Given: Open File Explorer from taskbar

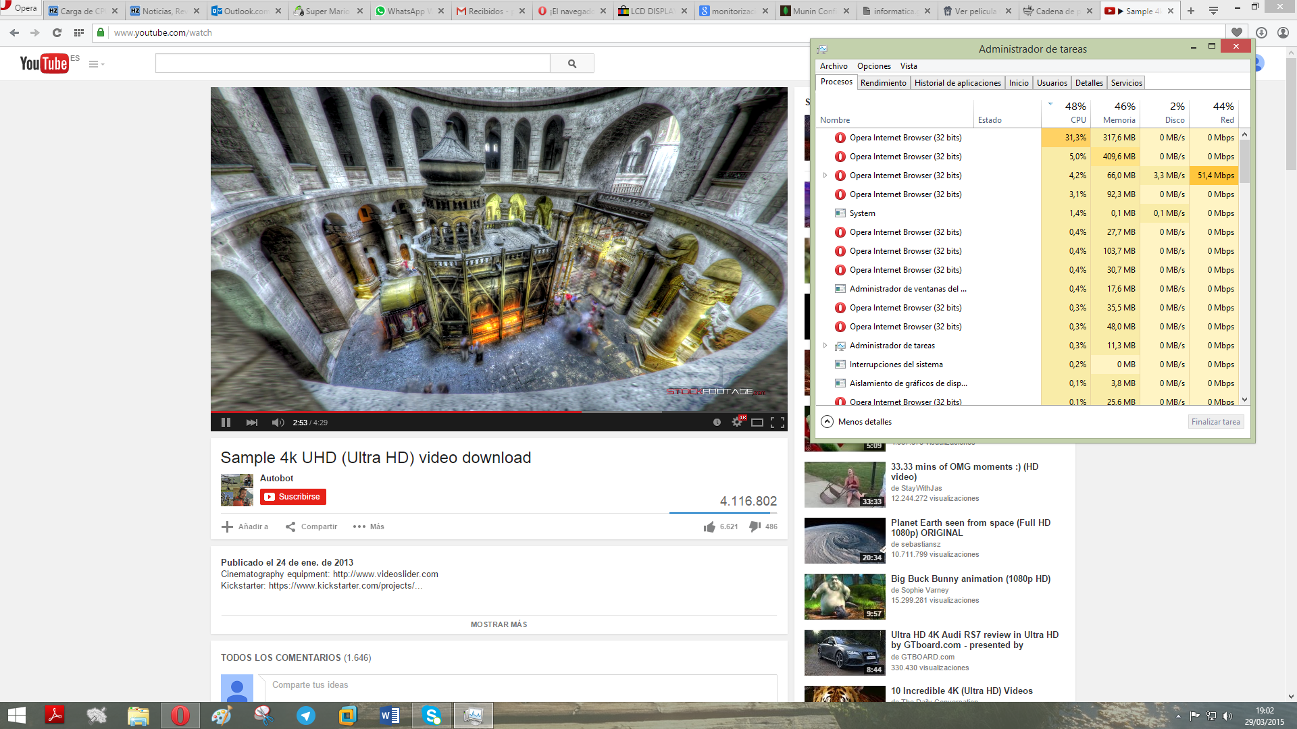Looking at the screenshot, I should 138,715.
